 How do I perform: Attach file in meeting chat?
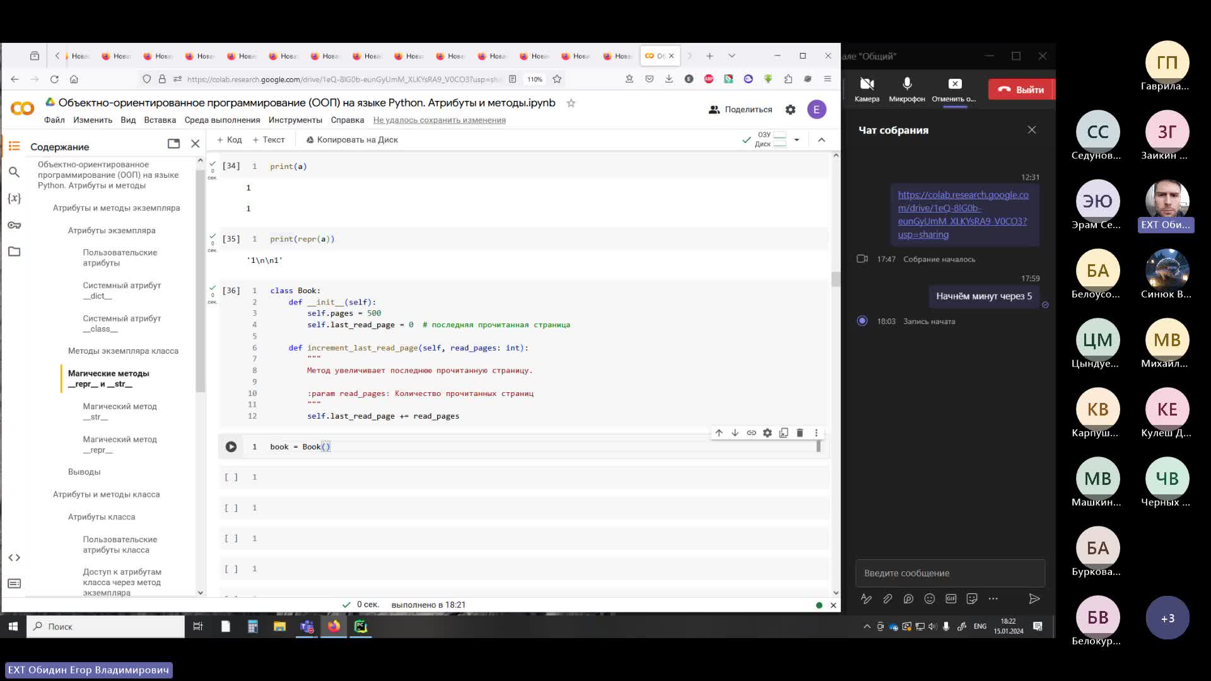coord(887,598)
